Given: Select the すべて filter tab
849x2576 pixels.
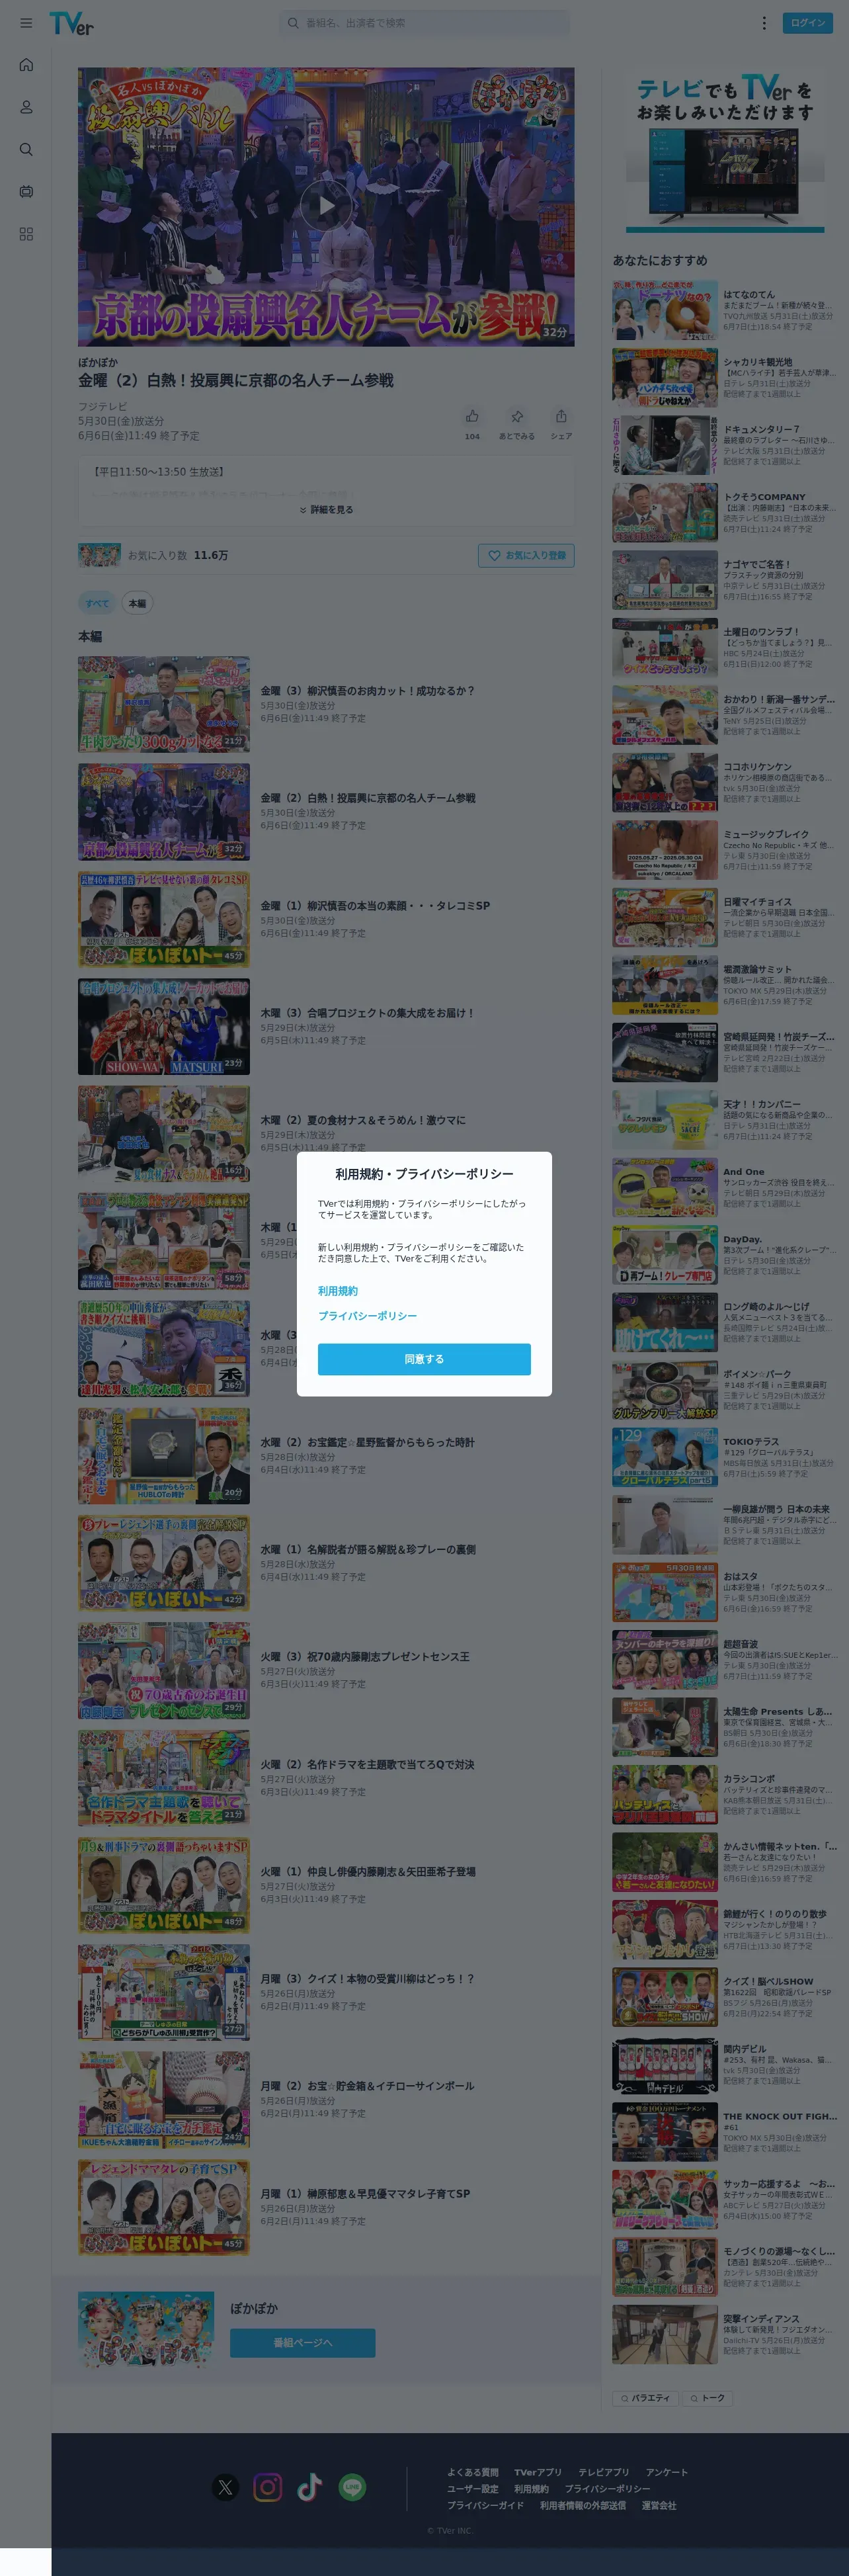Looking at the screenshot, I should 97,603.
